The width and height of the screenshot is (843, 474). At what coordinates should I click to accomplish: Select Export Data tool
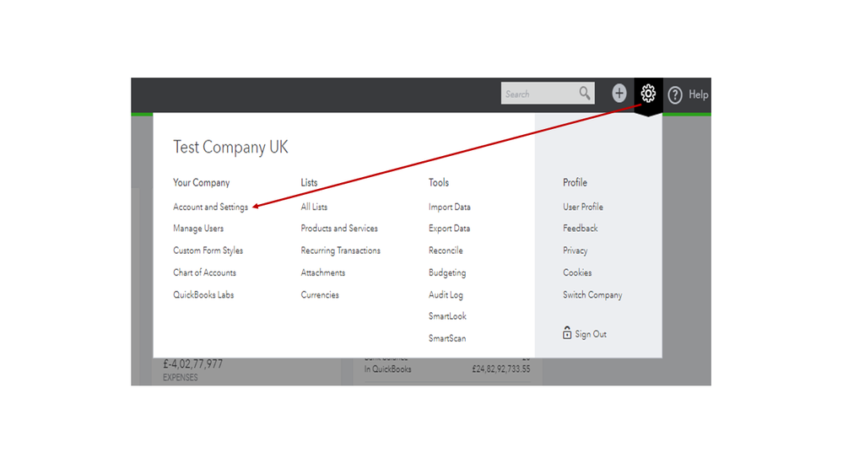449,229
